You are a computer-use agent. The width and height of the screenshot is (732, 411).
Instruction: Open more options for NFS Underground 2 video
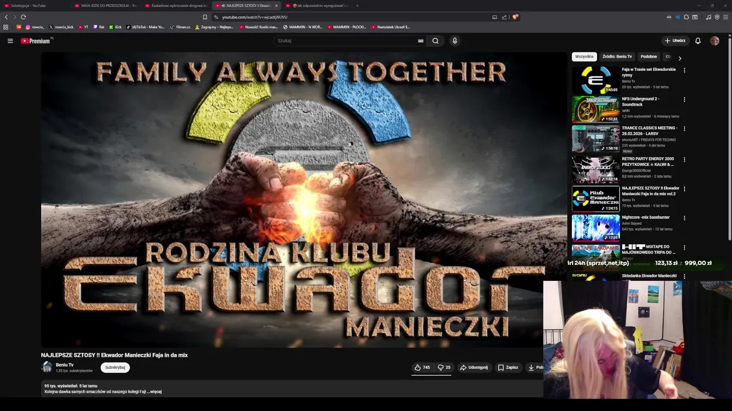[684, 100]
